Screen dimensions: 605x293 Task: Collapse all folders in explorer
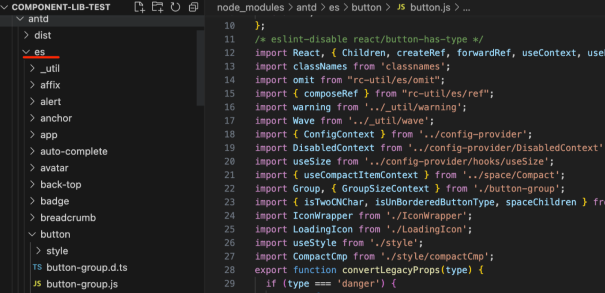click(193, 7)
